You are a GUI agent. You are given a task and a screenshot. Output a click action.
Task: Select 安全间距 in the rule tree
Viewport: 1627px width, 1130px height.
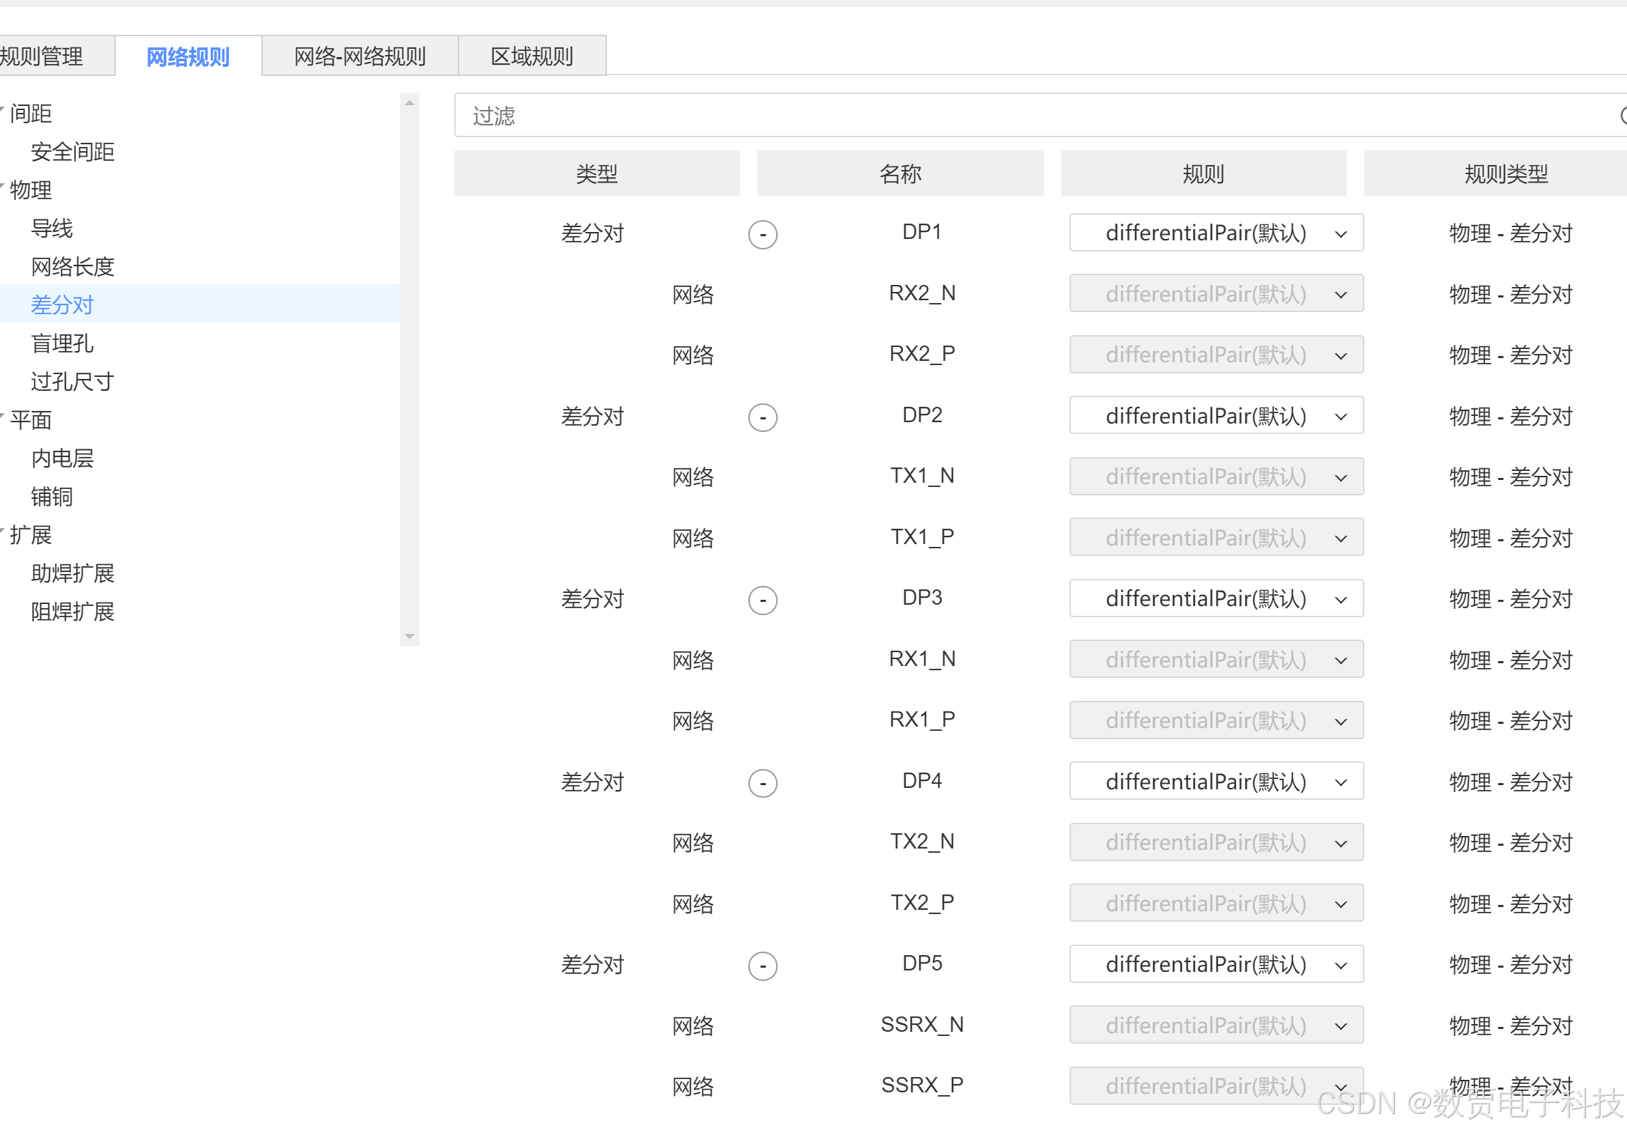pyautogui.click(x=72, y=151)
